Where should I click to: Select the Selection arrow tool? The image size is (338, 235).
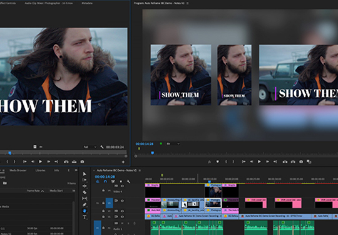tap(84, 174)
